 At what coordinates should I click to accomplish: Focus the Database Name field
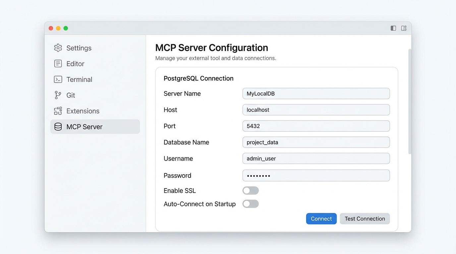click(x=316, y=142)
